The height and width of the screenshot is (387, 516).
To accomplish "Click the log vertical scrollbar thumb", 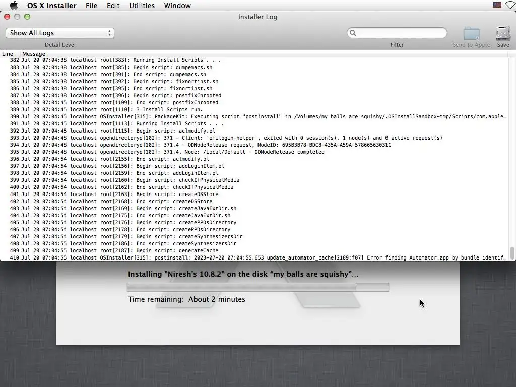I will point(512,253).
